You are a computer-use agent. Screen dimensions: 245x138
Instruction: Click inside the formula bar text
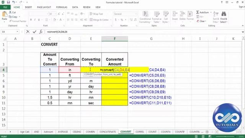(57, 32)
